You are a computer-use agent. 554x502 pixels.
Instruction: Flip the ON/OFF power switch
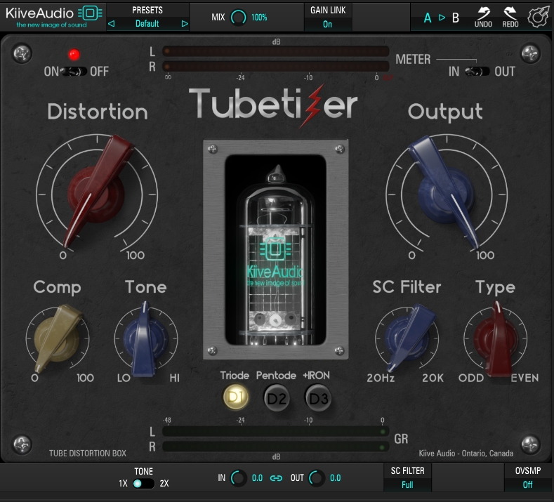click(74, 72)
